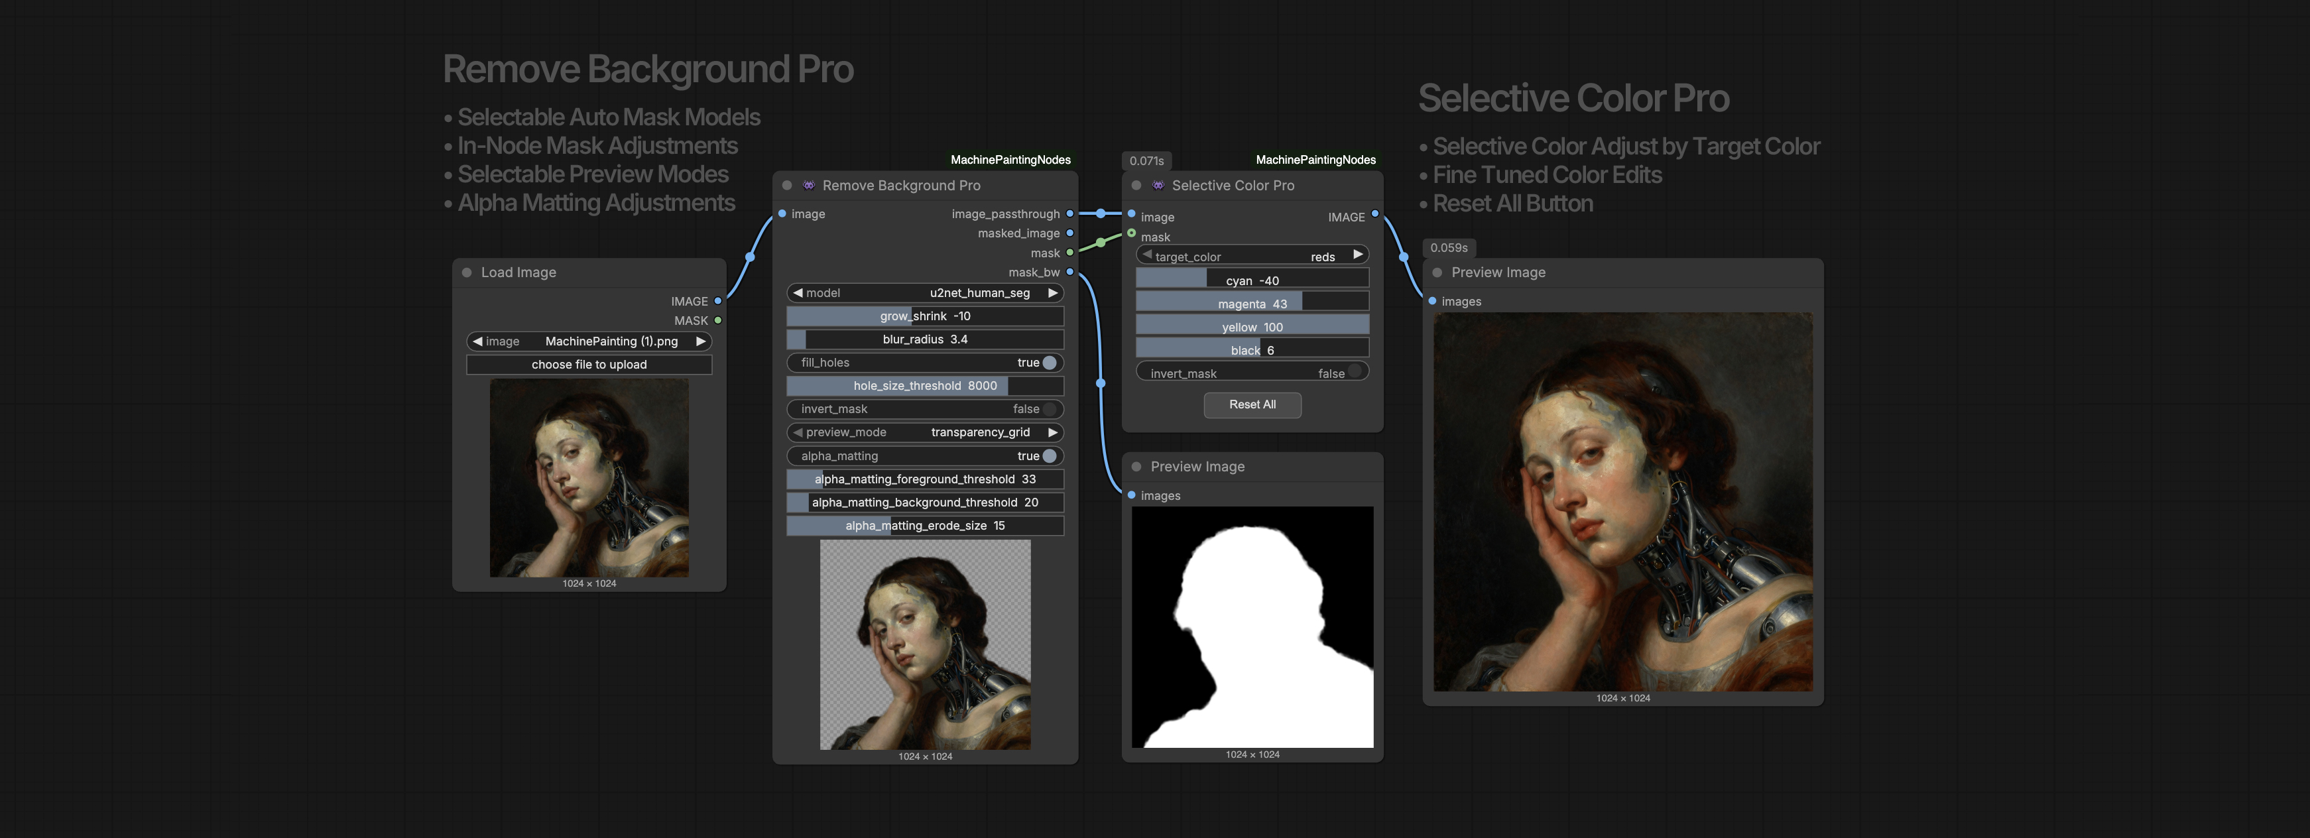Click images input socket of result preview

click(1432, 301)
